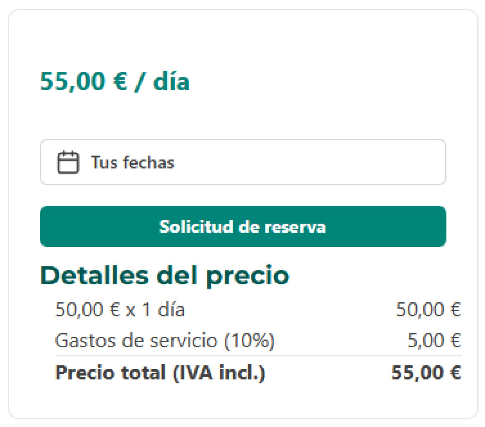Click the 50,00 € amount on the first line
Image resolution: width=485 pixels, height=427 pixels.
(428, 309)
